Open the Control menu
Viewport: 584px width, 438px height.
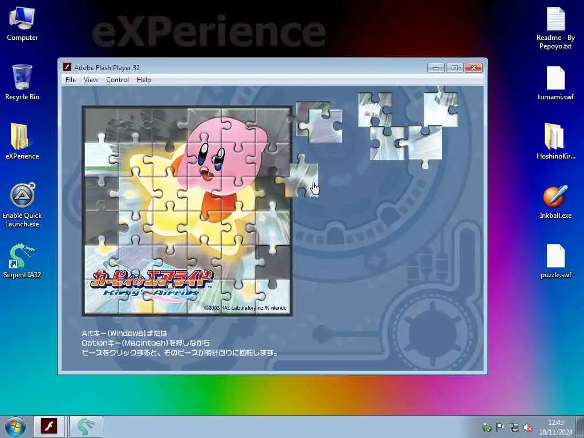pyautogui.click(x=117, y=80)
